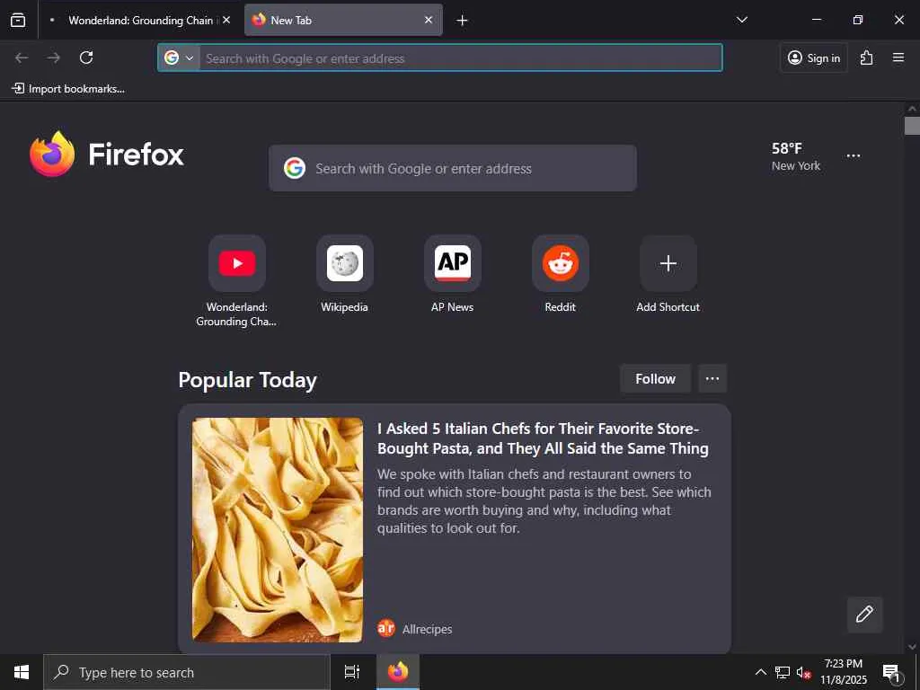
Task: Click the muted volume tray icon
Action: [x=804, y=673]
